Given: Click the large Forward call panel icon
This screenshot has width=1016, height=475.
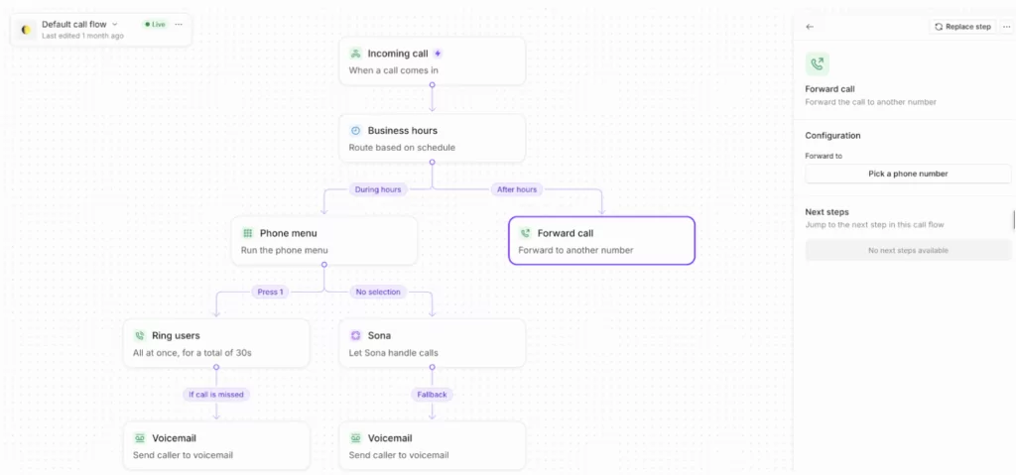Looking at the screenshot, I should [818, 64].
